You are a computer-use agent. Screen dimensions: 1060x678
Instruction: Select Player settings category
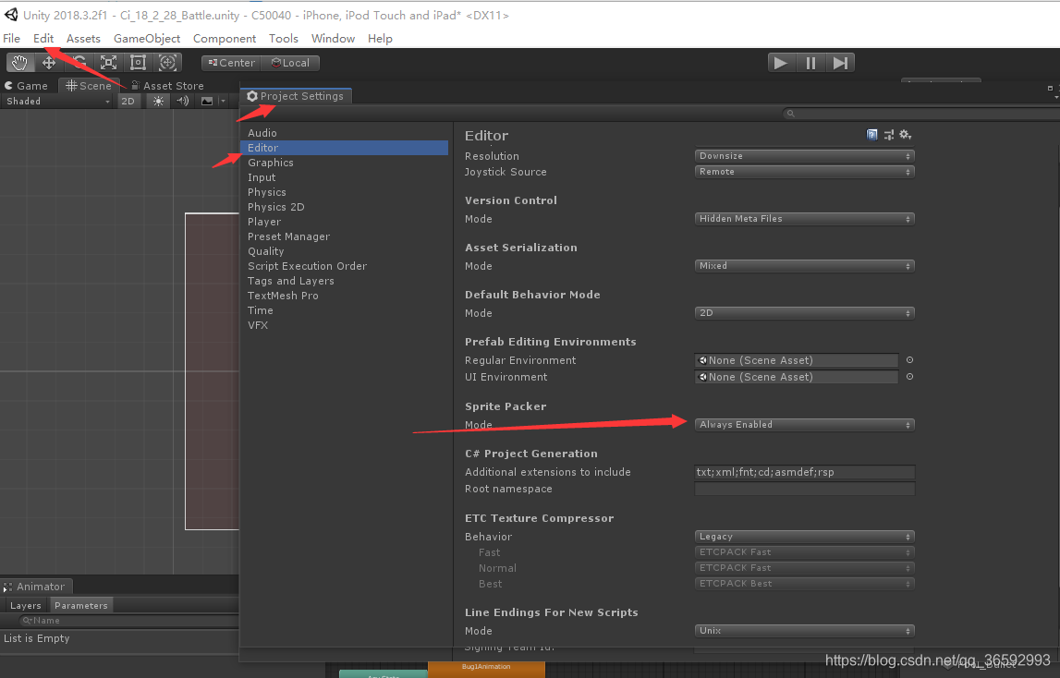344,223
